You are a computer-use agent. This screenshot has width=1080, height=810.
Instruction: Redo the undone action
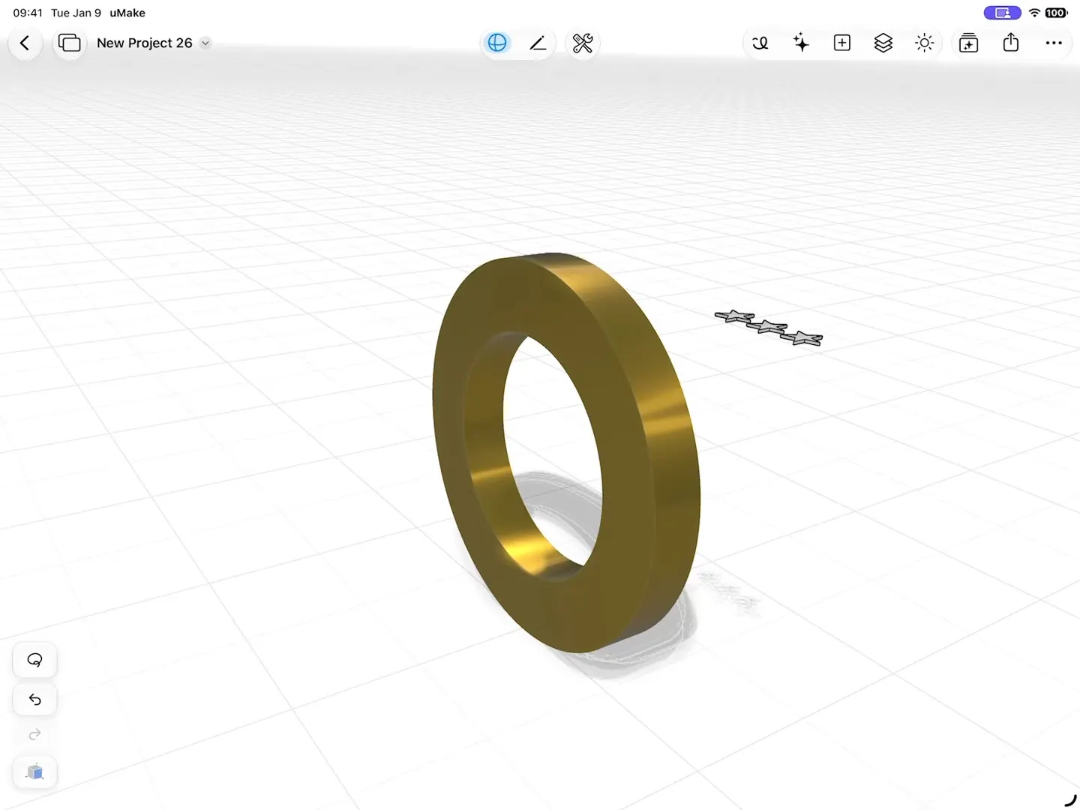(35, 735)
